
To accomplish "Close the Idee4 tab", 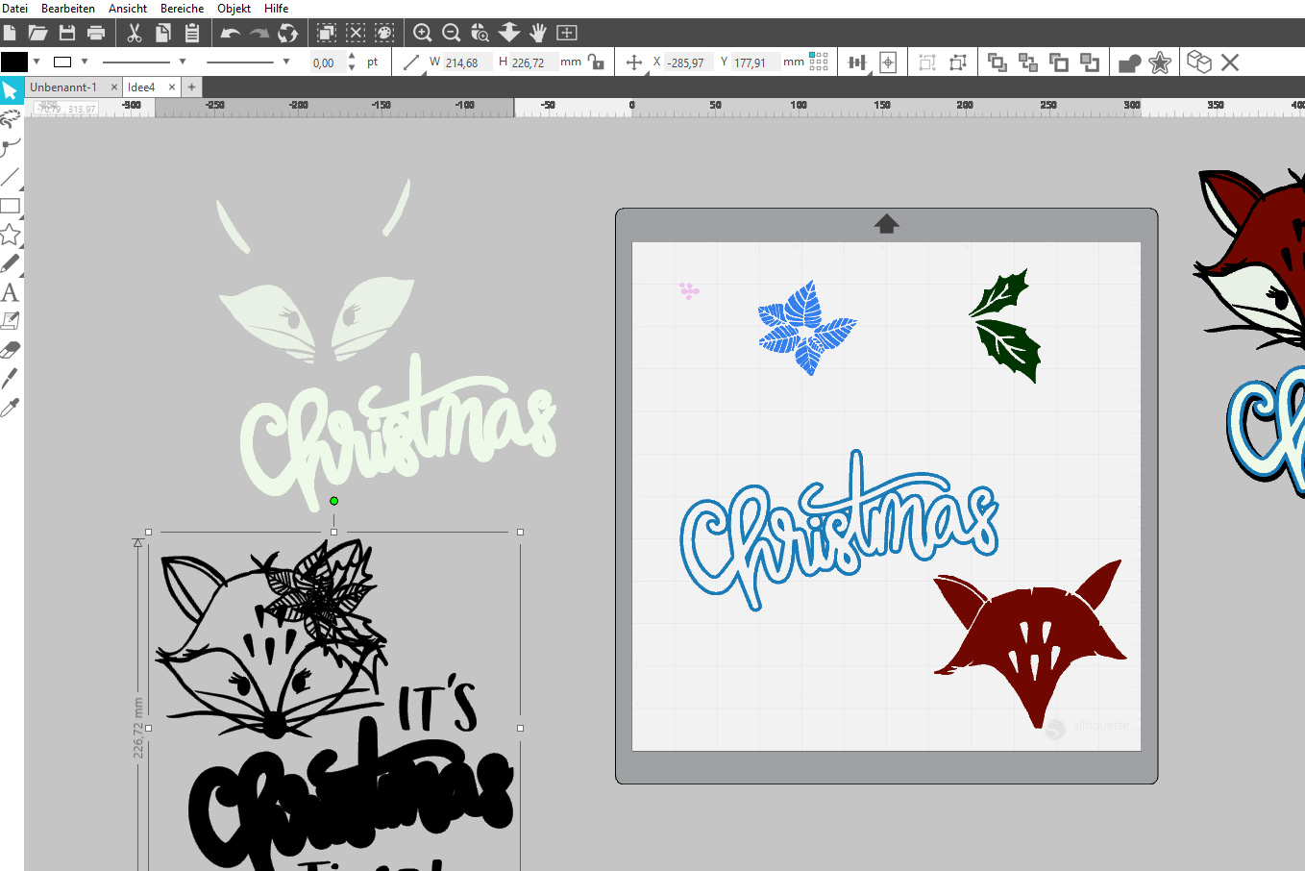I will 172,87.
